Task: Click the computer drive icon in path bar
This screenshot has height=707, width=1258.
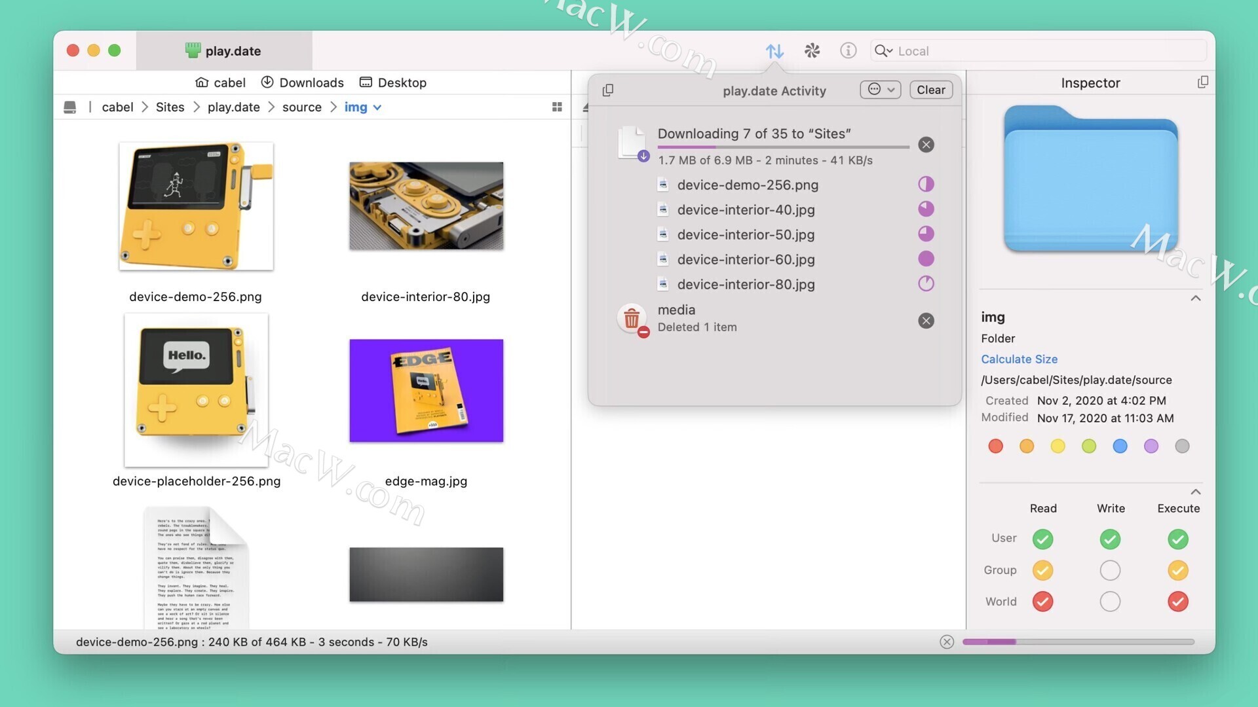Action: pos(69,107)
